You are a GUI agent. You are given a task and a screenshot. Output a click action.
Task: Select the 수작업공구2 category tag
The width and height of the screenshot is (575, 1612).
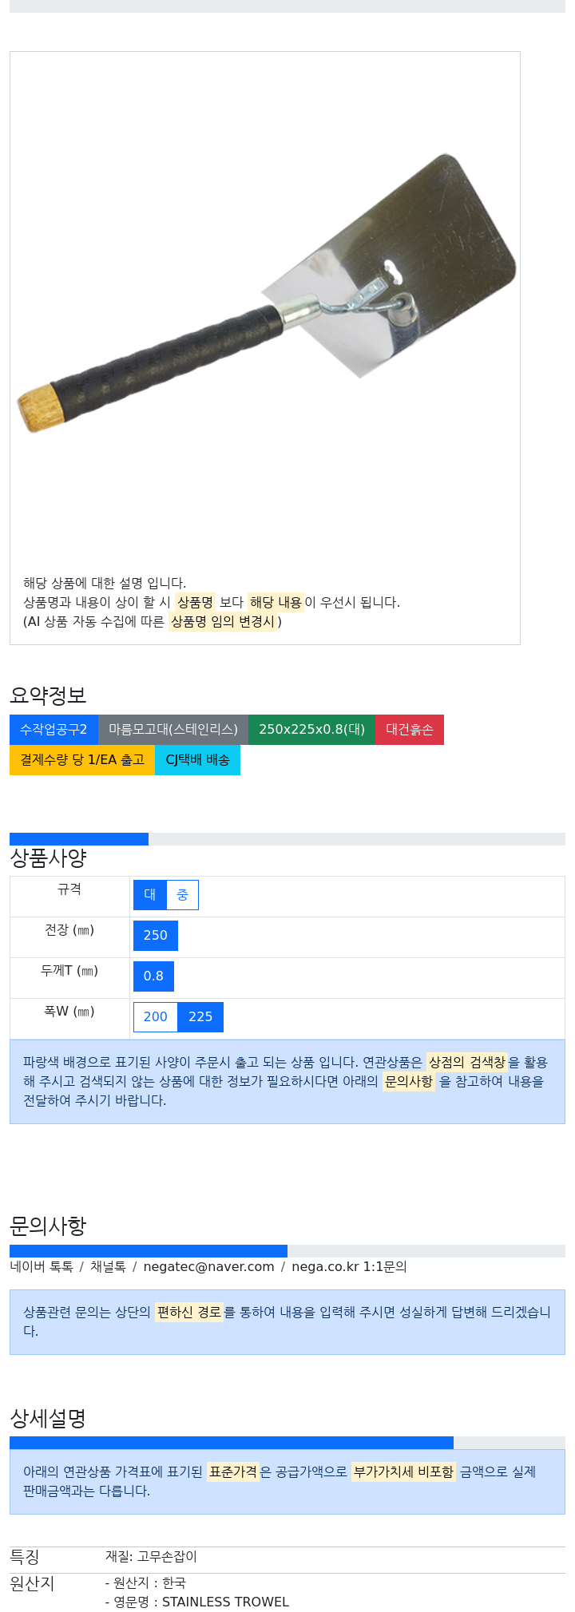[x=54, y=730]
